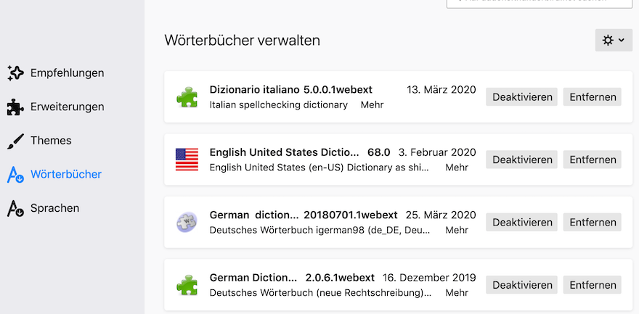Click the Empfehlungen sparkle icon

tap(15, 73)
